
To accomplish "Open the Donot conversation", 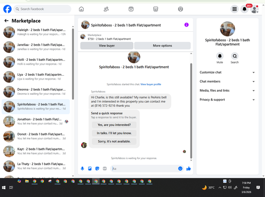I will pos(36,136).
